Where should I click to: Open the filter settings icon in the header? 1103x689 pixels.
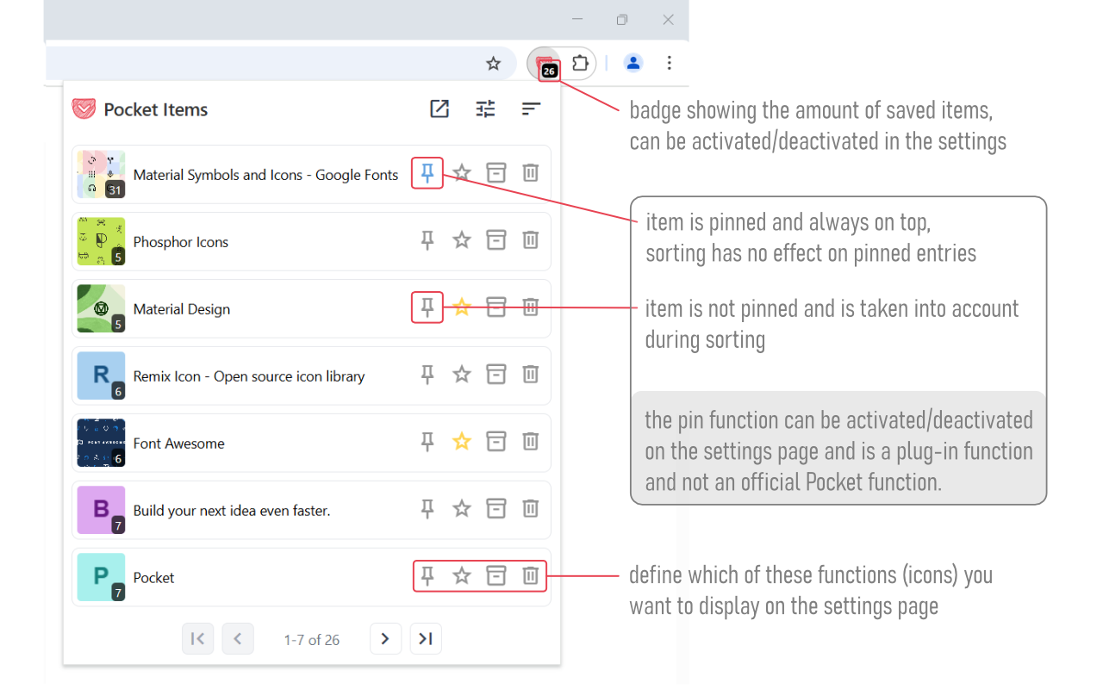tap(485, 109)
